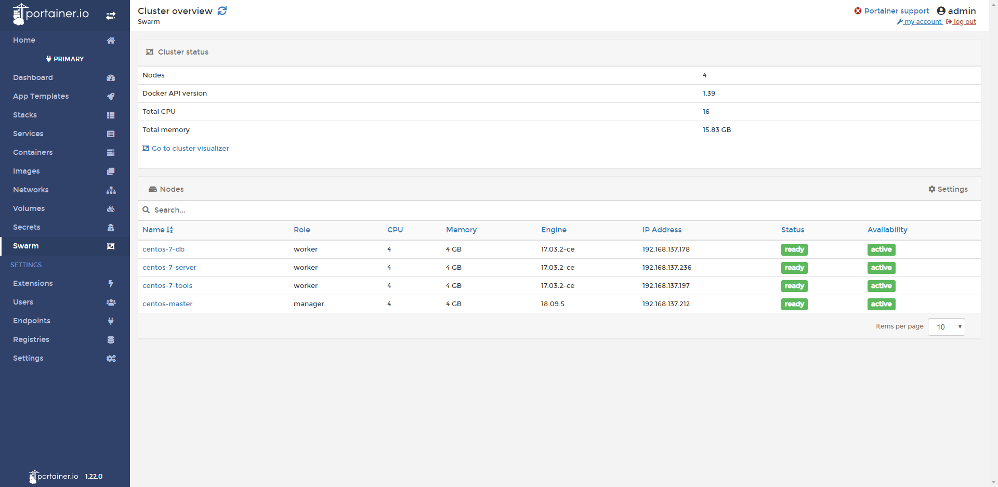Sort nodes by Availability column
The width and height of the screenshot is (998, 487).
coord(887,230)
